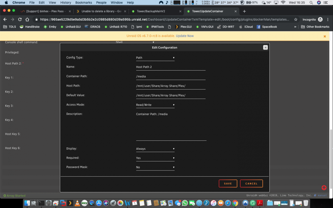Open the Config Type dropdown

pyautogui.click(x=155, y=58)
